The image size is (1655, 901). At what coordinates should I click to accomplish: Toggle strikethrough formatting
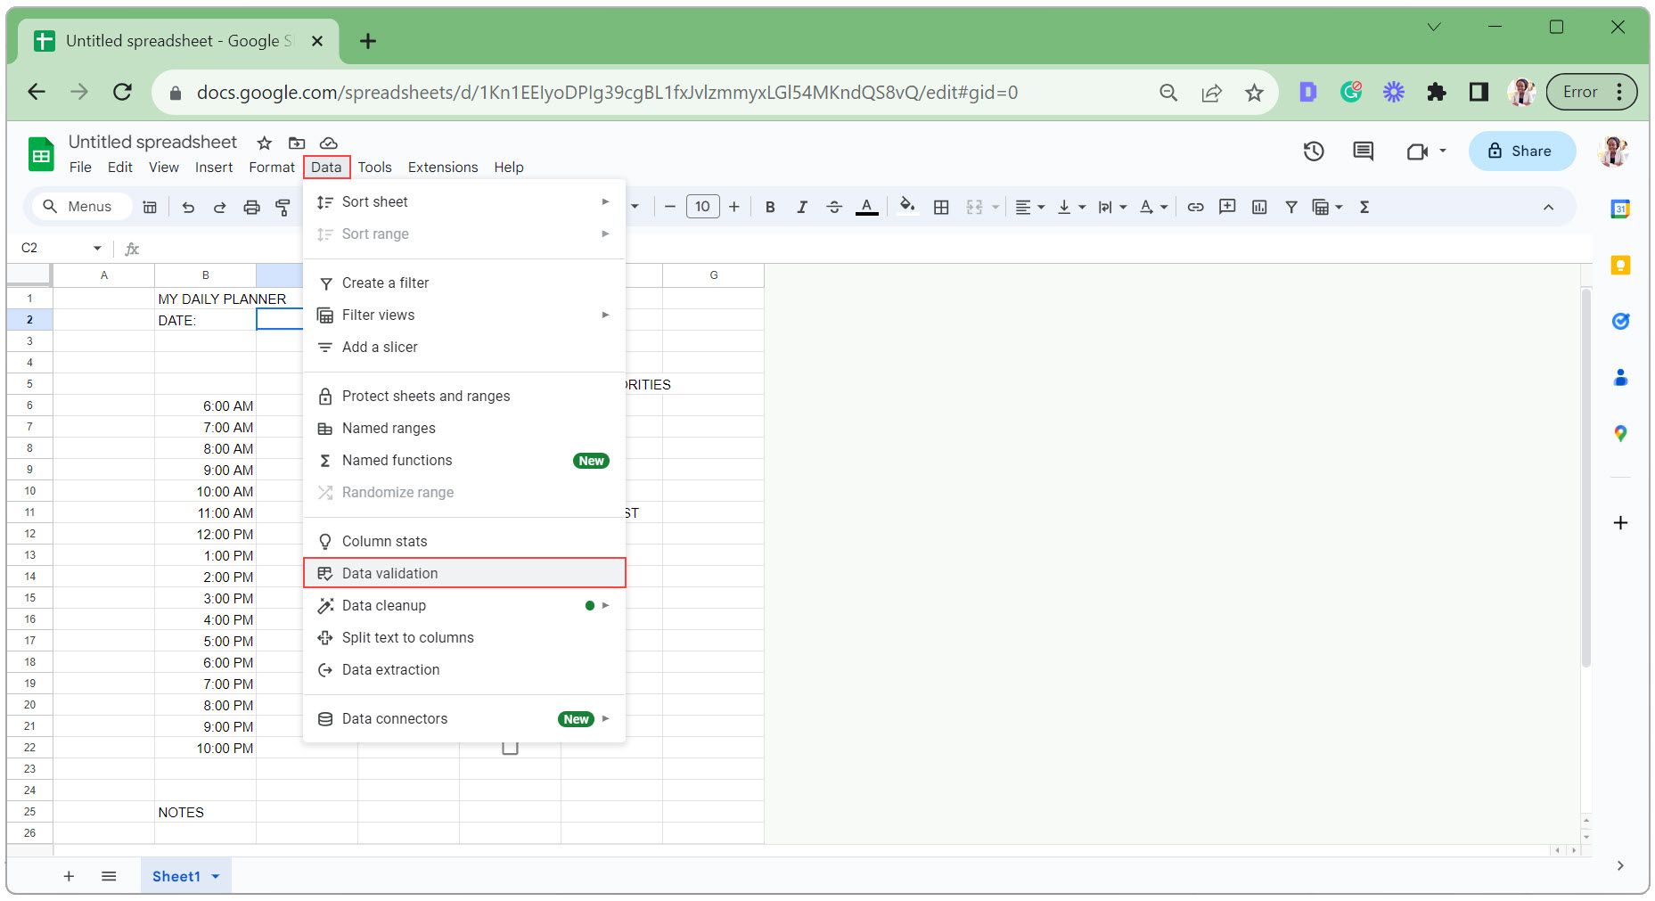pyautogui.click(x=833, y=207)
